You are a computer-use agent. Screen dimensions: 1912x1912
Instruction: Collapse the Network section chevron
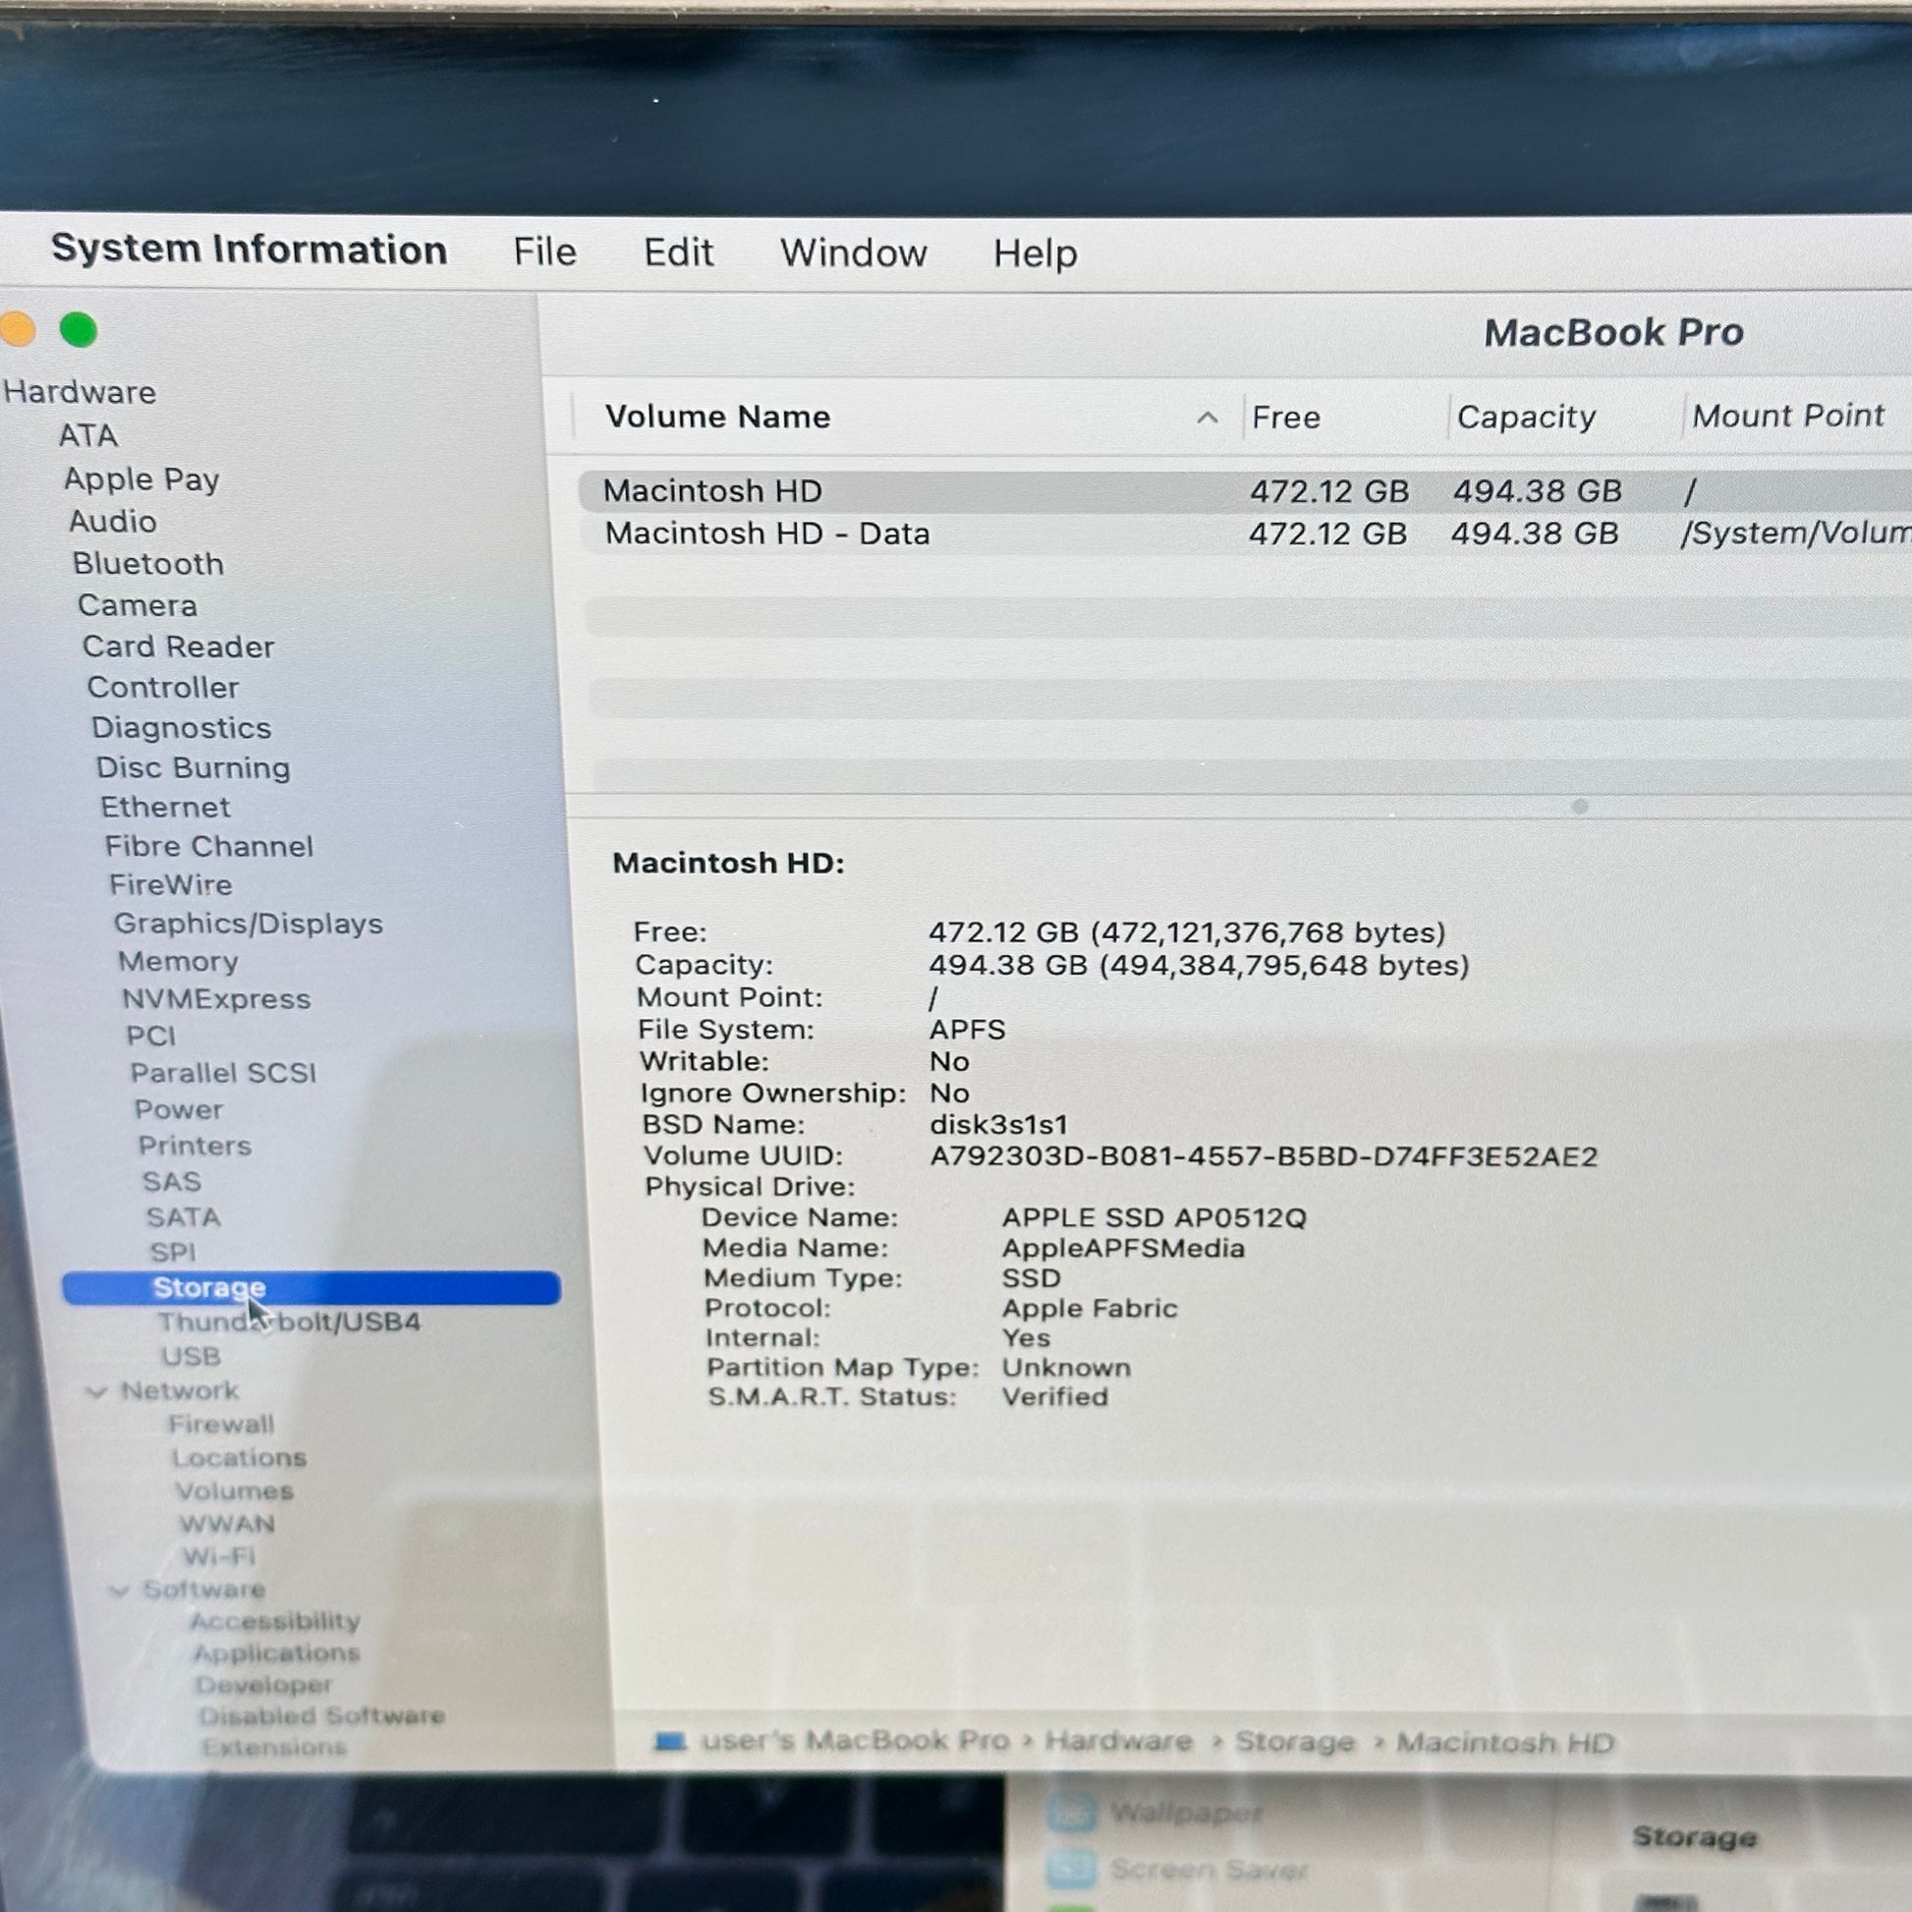point(96,1391)
